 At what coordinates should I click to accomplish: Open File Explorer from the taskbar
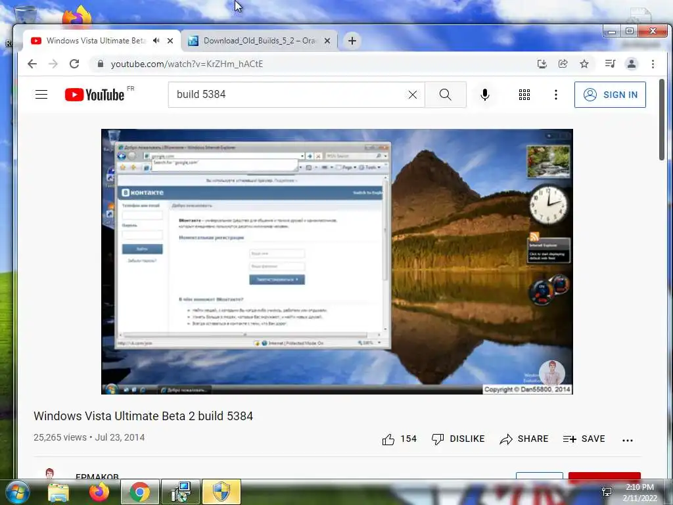[58, 492]
